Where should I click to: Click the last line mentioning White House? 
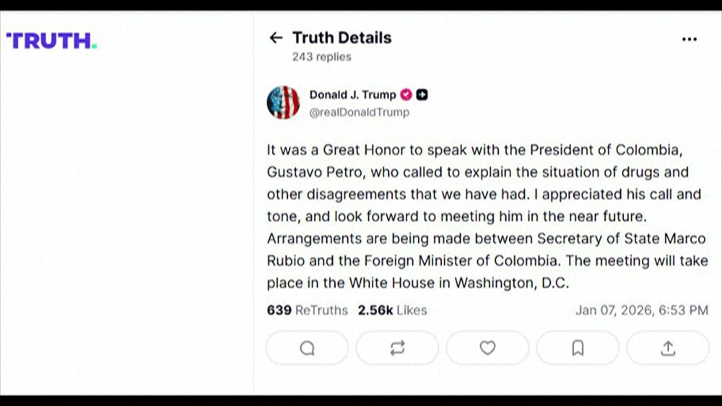tap(417, 283)
